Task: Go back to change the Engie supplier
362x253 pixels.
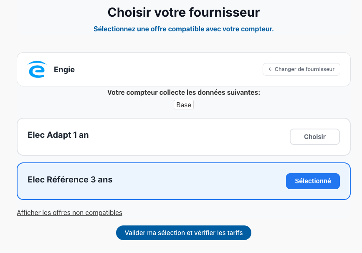Action: click(x=301, y=69)
